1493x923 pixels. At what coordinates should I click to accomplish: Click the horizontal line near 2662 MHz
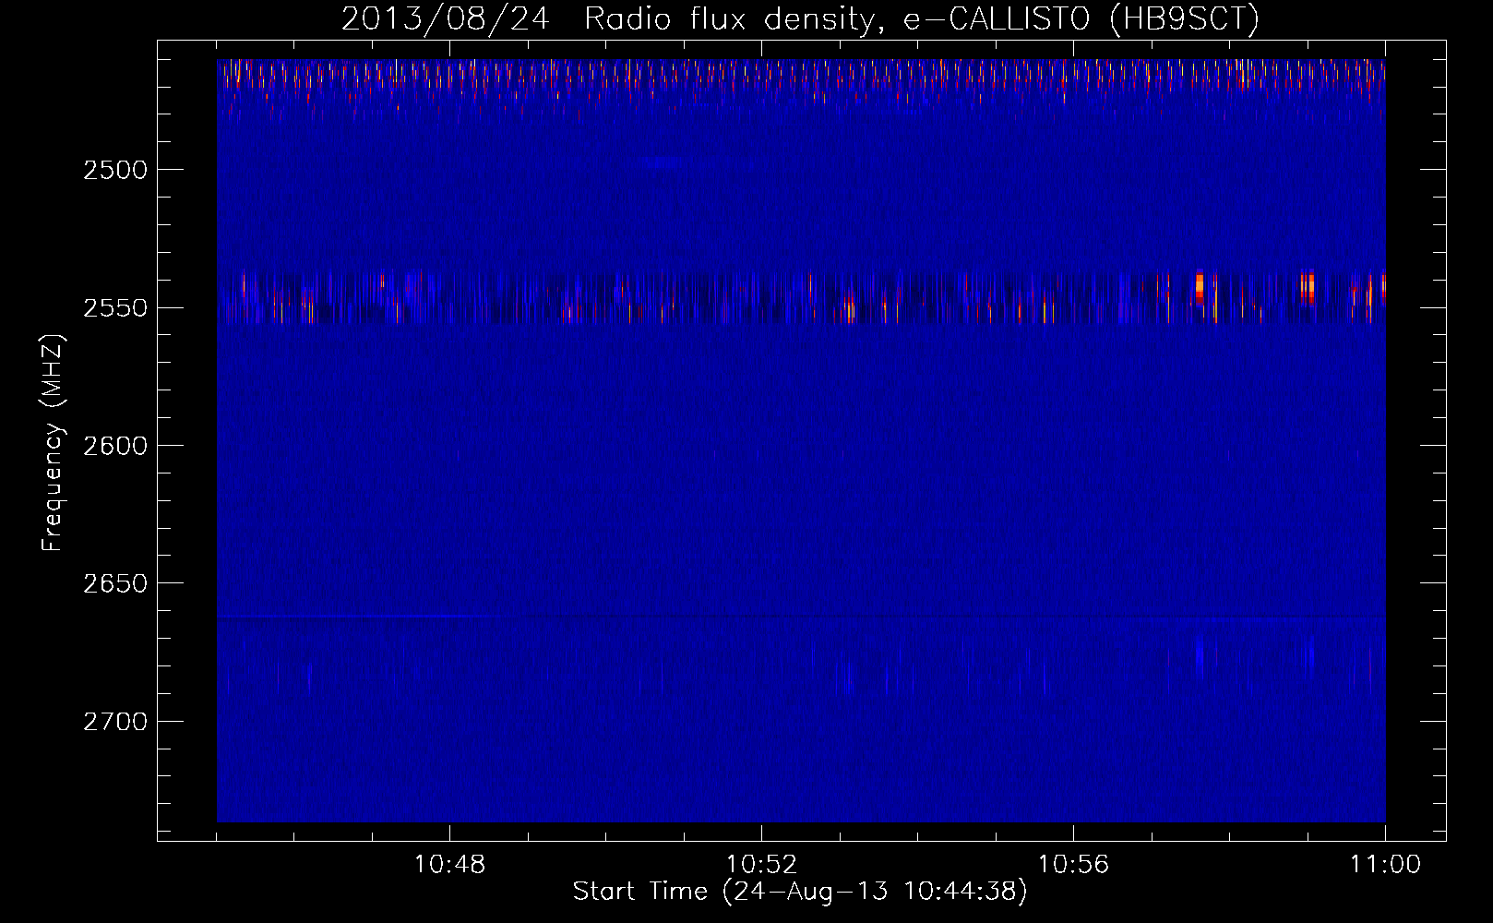[x=801, y=616]
